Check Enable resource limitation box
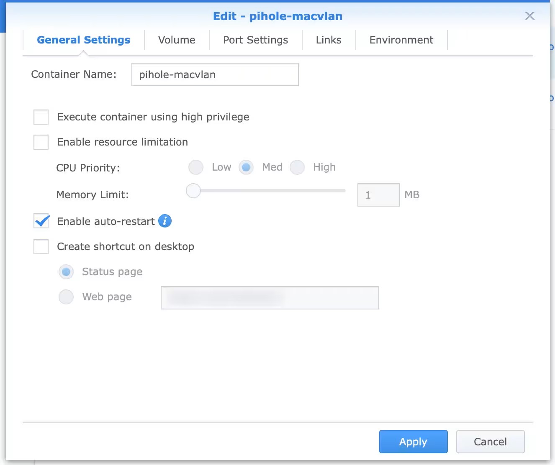Viewport: 555px width, 465px height. 41,142
